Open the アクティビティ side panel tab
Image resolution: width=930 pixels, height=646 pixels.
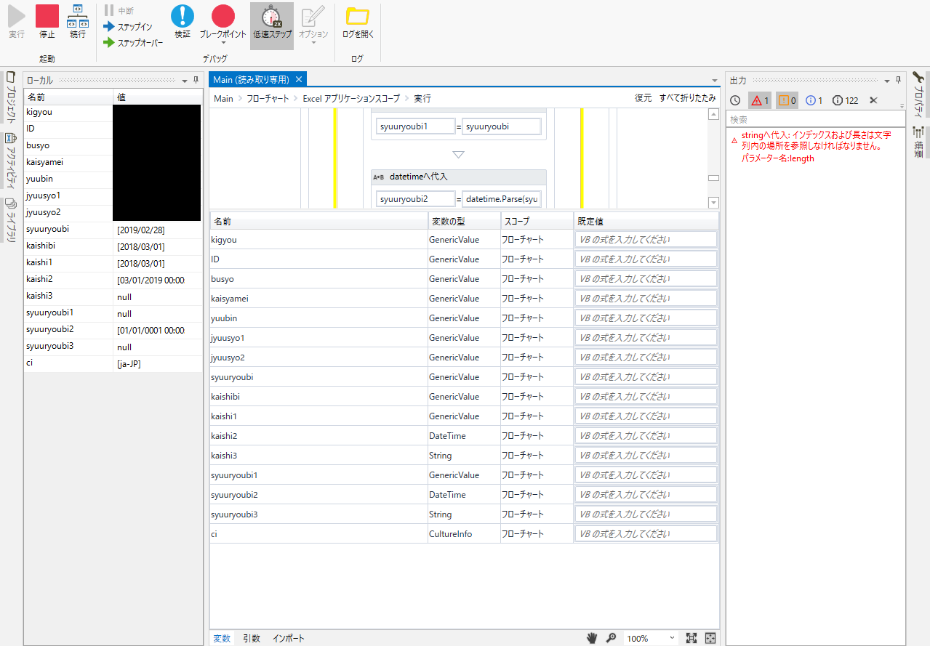pyautogui.click(x=10, y=159)
